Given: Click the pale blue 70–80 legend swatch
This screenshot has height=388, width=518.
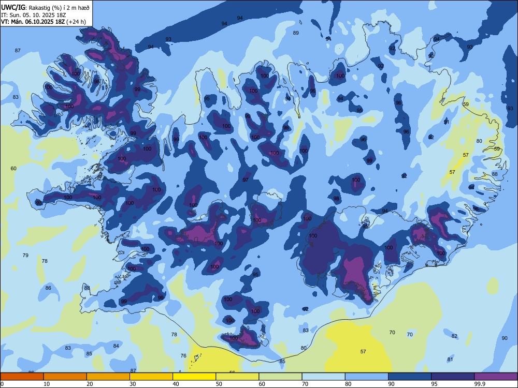Looking at the screenshot, I should point(323,377).
